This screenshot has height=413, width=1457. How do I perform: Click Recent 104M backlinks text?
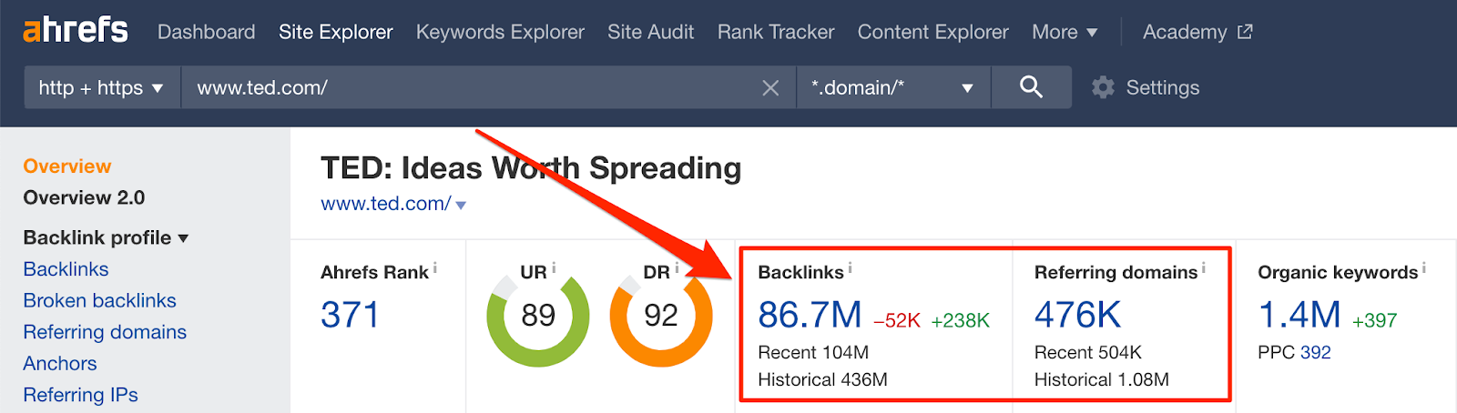click(x=813, y=352)
